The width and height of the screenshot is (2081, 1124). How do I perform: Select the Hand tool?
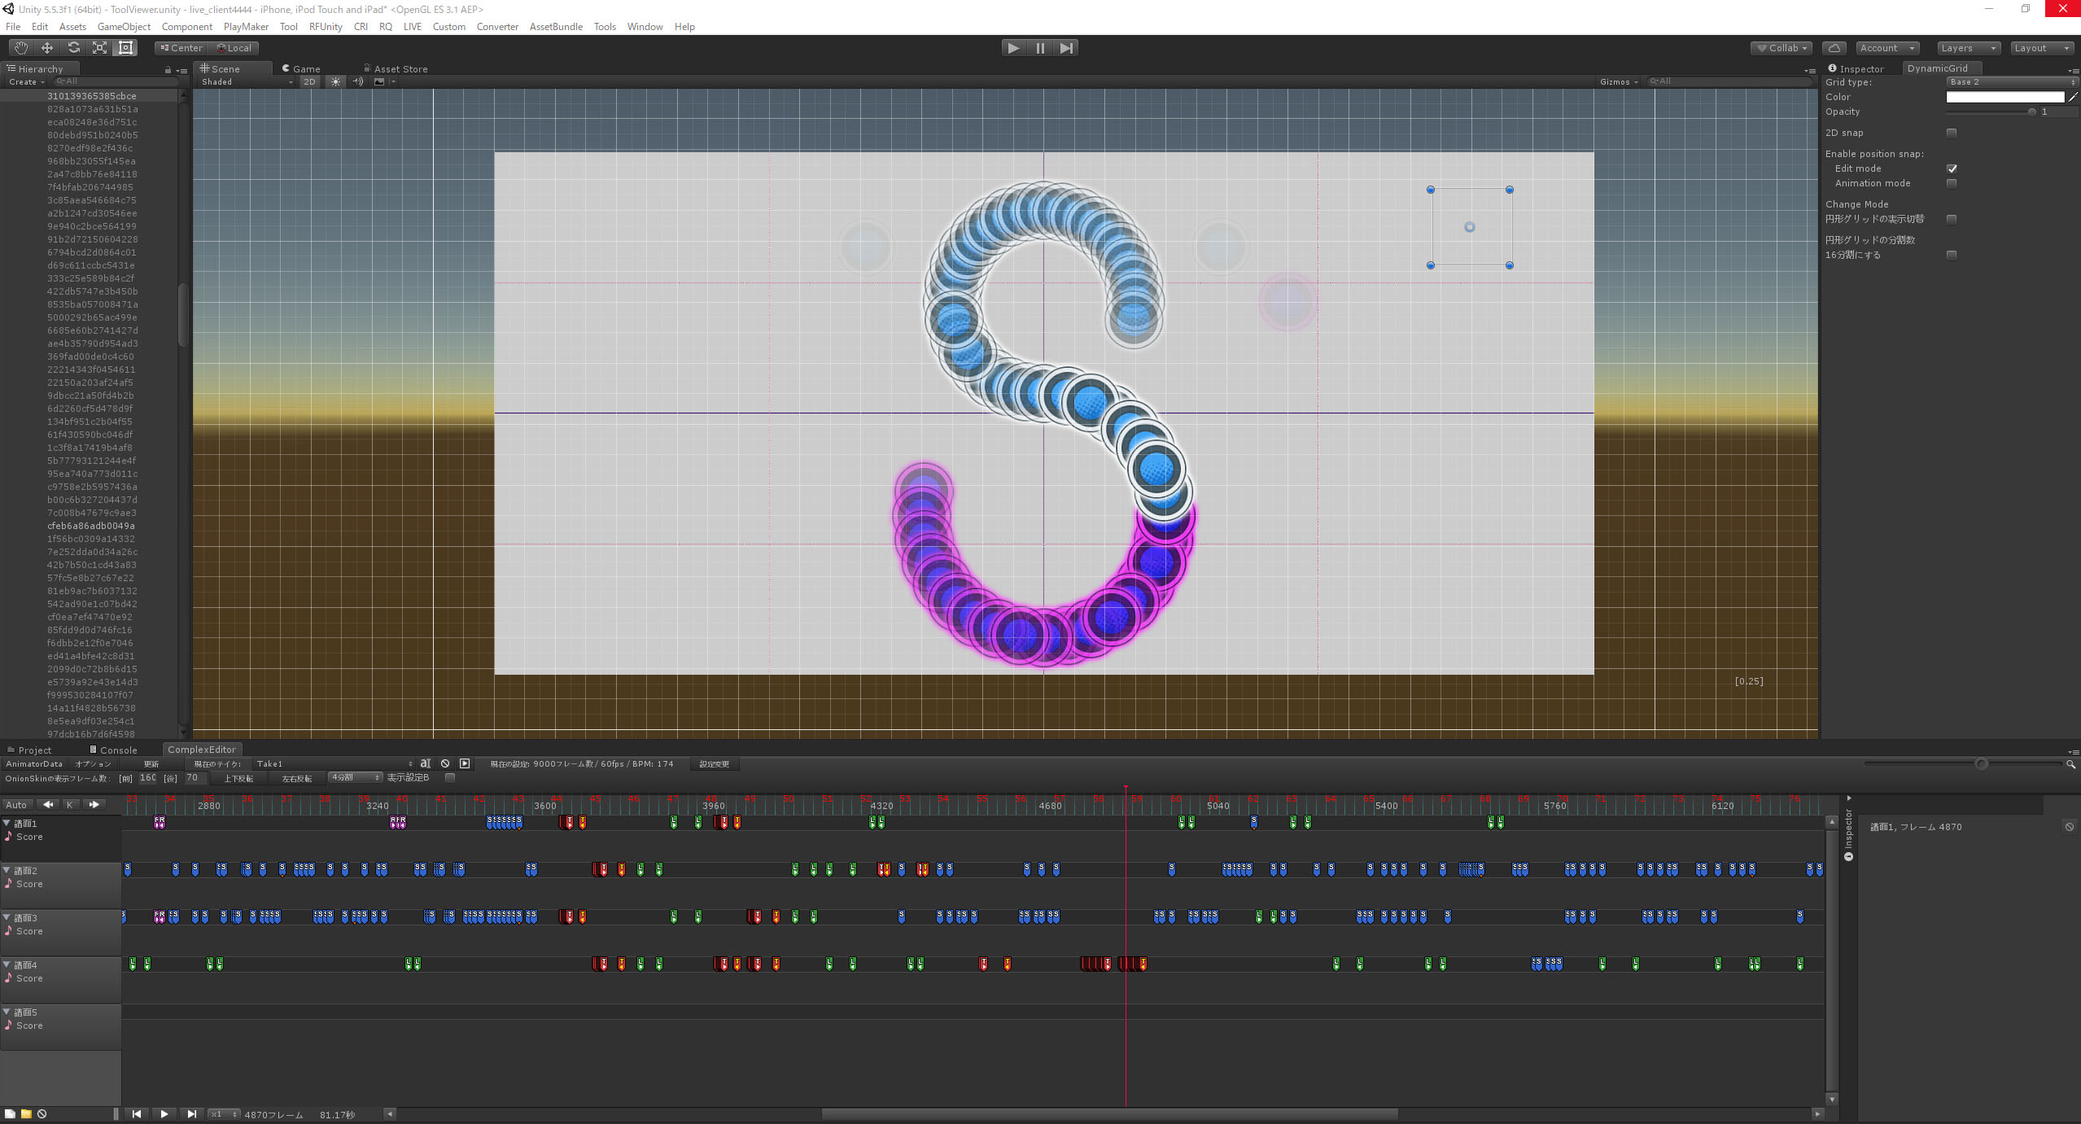(21, 48)
